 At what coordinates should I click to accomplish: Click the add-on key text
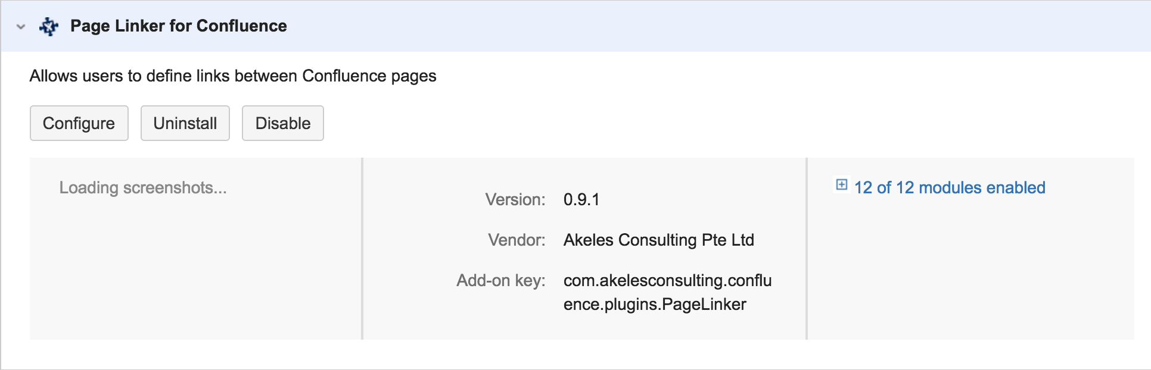point(667,292)
